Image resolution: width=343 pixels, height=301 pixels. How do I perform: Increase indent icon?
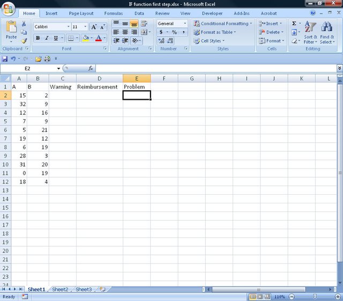point(125,41)
